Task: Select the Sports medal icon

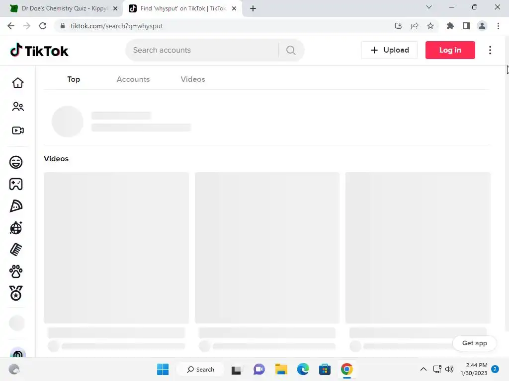Action: 16,293
